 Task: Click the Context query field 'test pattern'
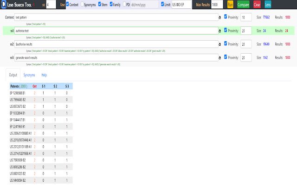pos(116,18)
